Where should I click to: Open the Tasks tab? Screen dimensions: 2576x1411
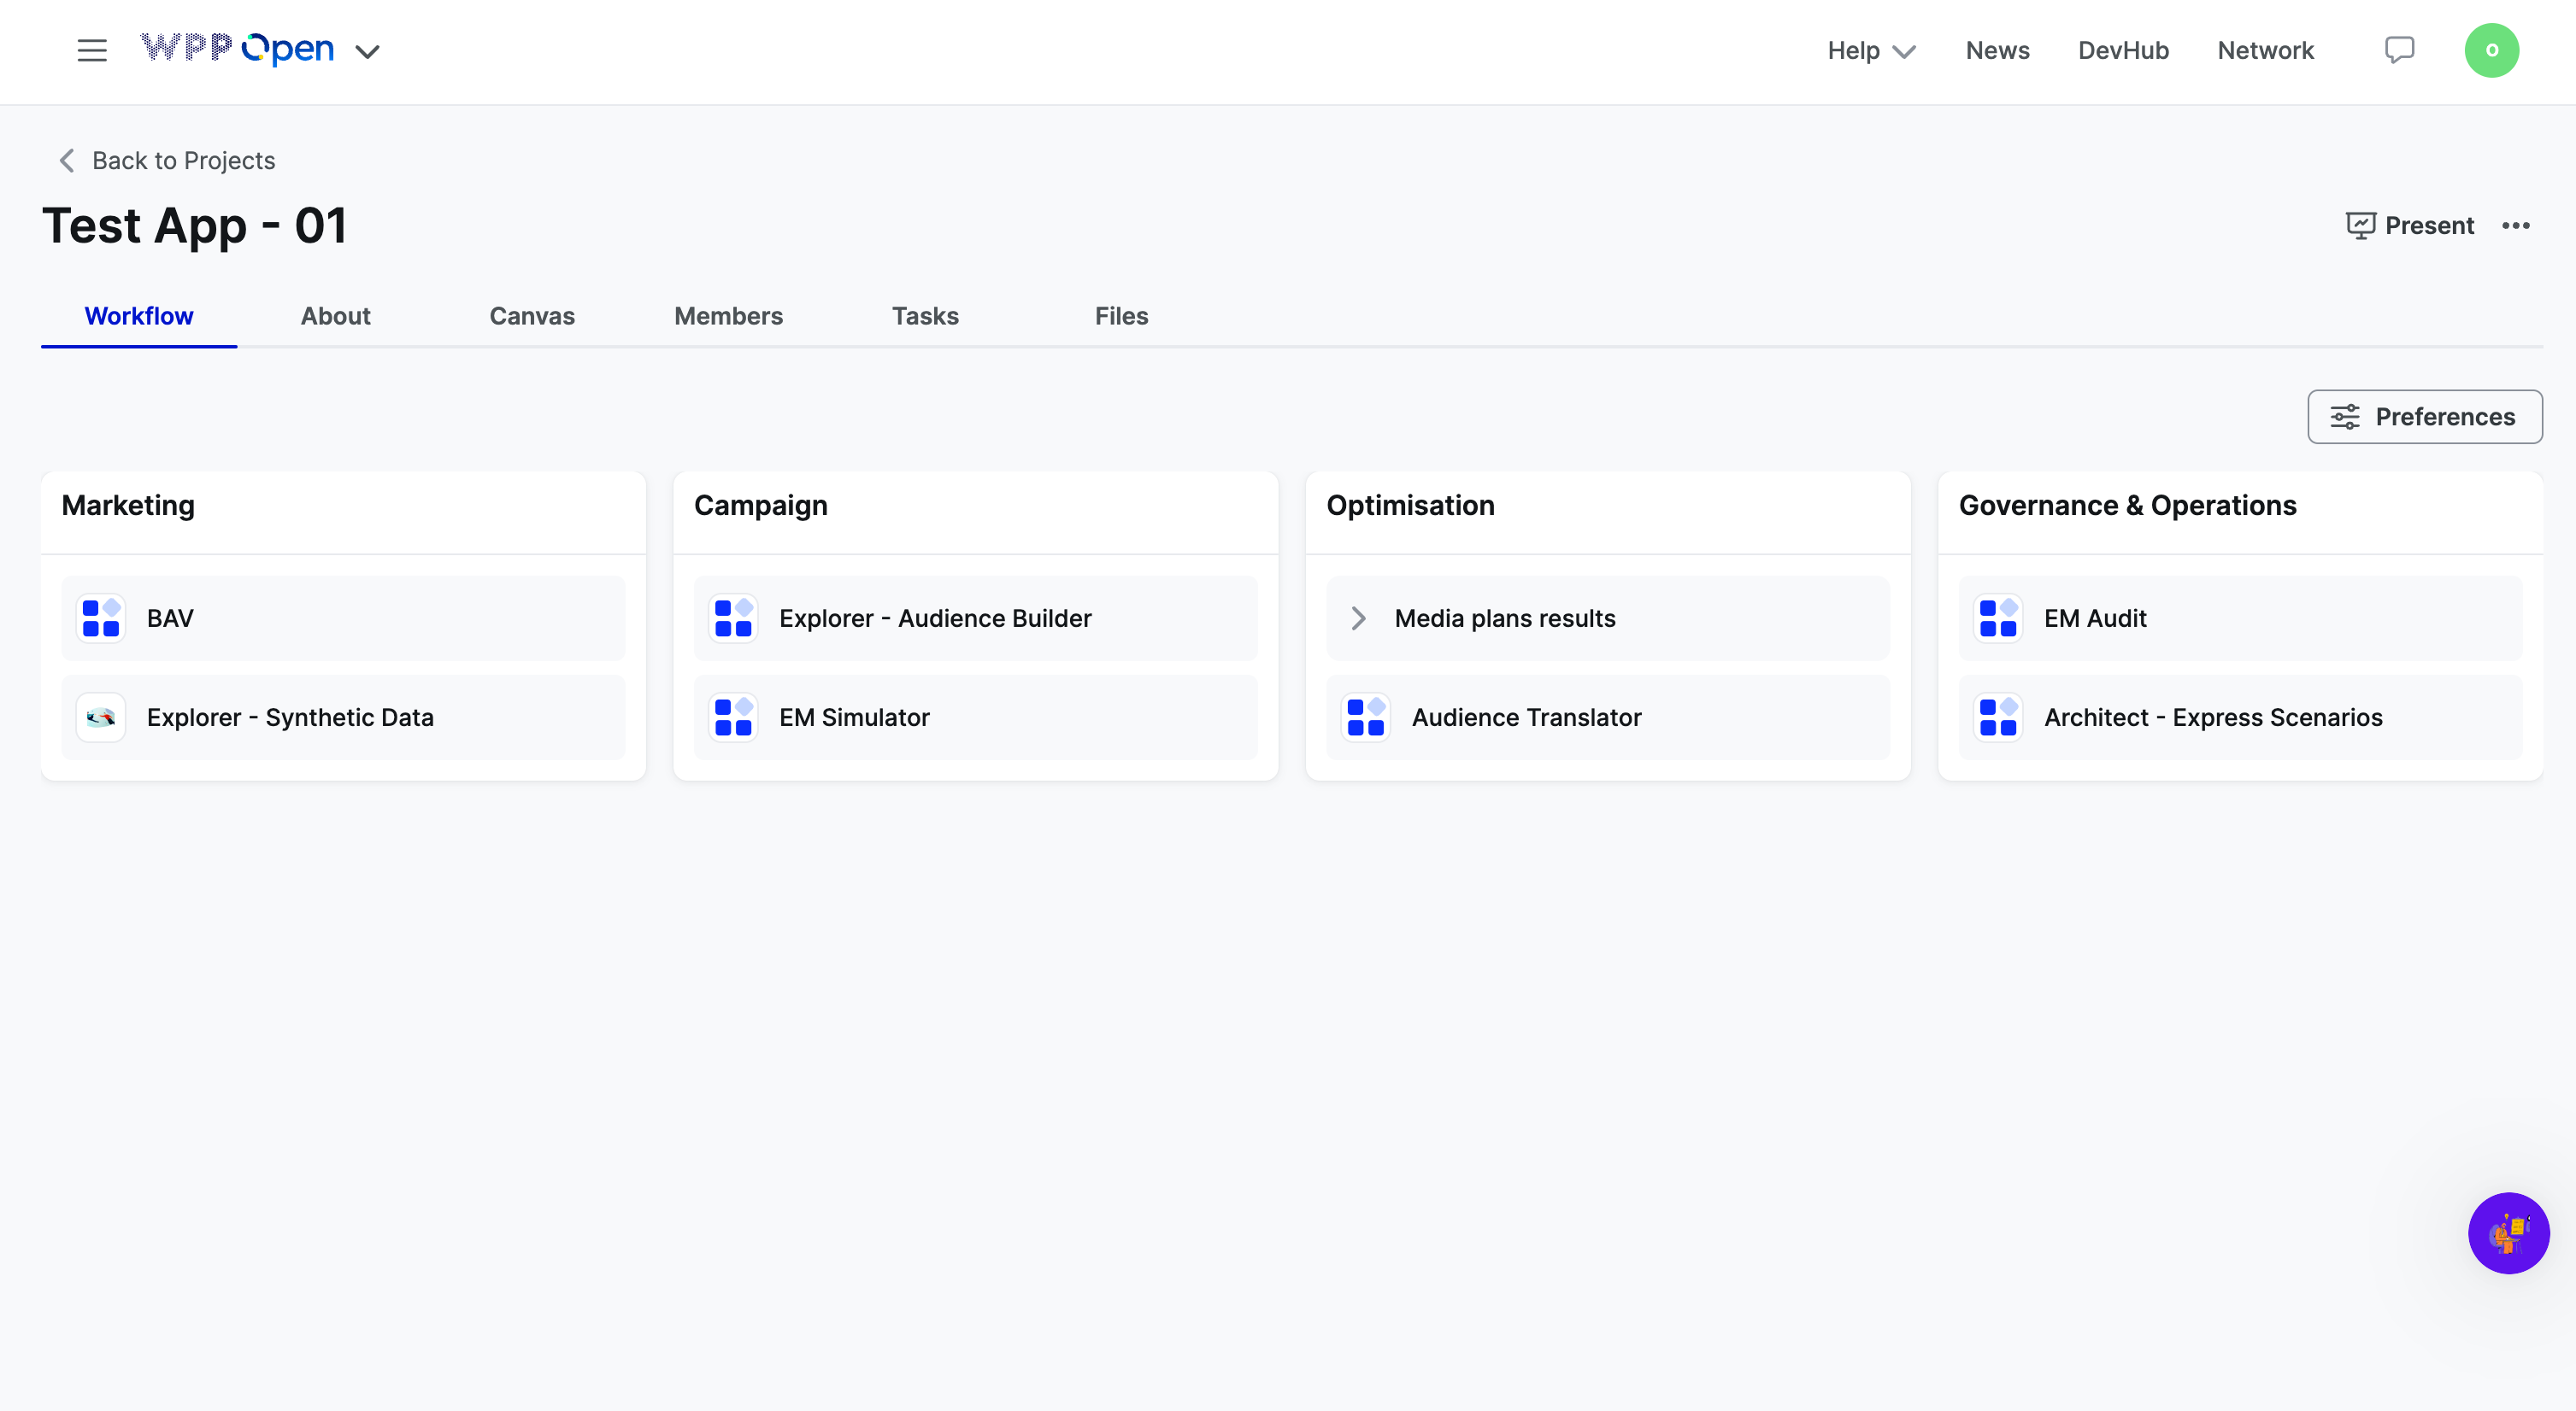pyautogui.click(x=925, y=316)
